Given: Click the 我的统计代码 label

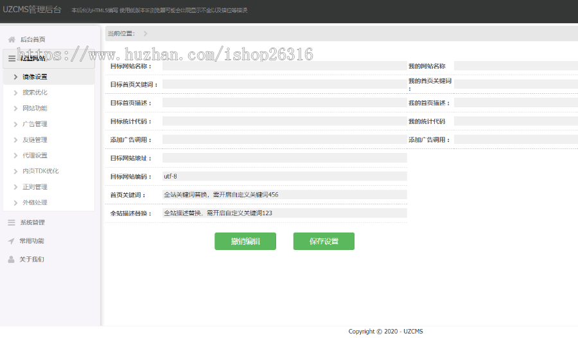Looking at the screenshot, I should [x=426, y=121].
